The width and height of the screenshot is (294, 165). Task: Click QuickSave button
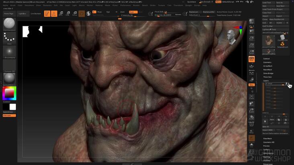point(192,2)
